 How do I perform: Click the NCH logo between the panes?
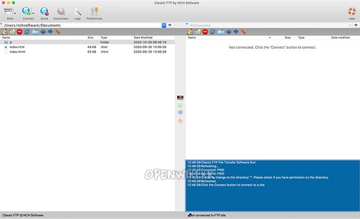(180, 97)
